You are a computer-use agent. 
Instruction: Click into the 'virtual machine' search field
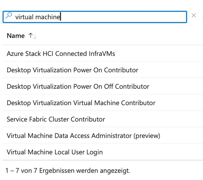tap(95, 17)
